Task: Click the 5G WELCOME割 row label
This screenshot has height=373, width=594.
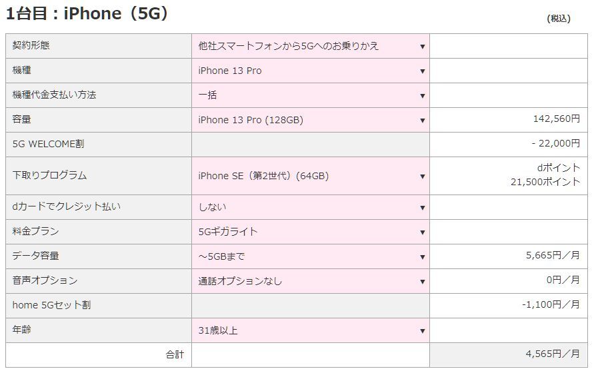Action: 48,145
